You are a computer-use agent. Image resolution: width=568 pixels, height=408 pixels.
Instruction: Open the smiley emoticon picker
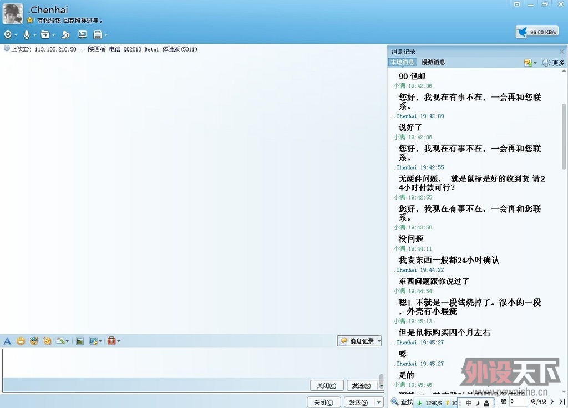pyautogui.click(x=21, y=341)
